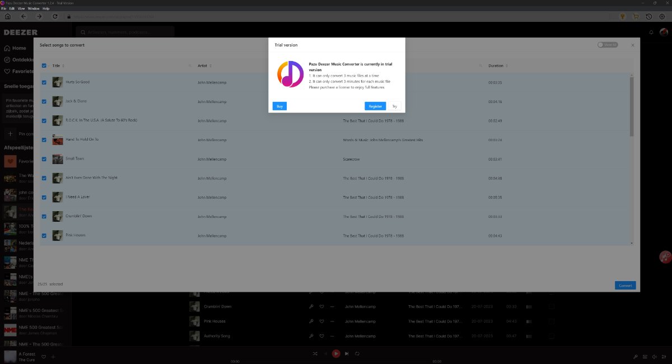Click the Register button
This screenshot has height=364, width=672.
click(x=375, y=106)
